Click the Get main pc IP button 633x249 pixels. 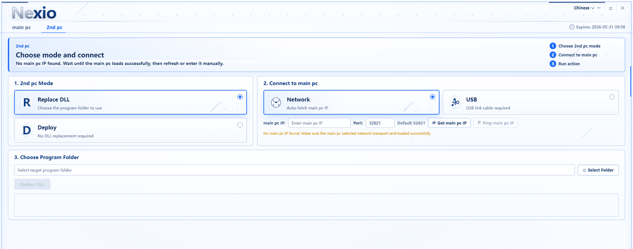coord(449,123)
